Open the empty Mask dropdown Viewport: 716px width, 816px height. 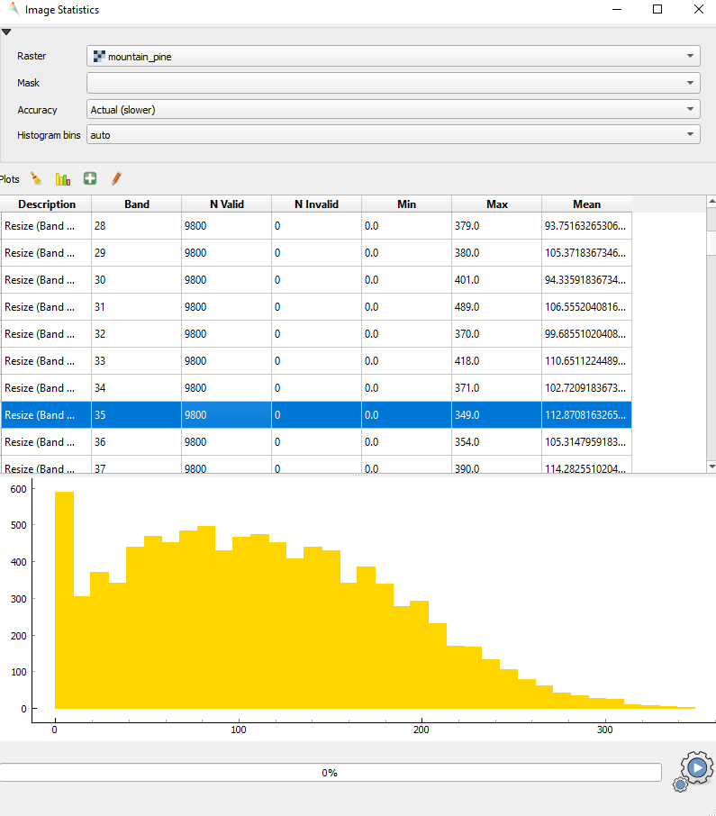coord(393,84)
